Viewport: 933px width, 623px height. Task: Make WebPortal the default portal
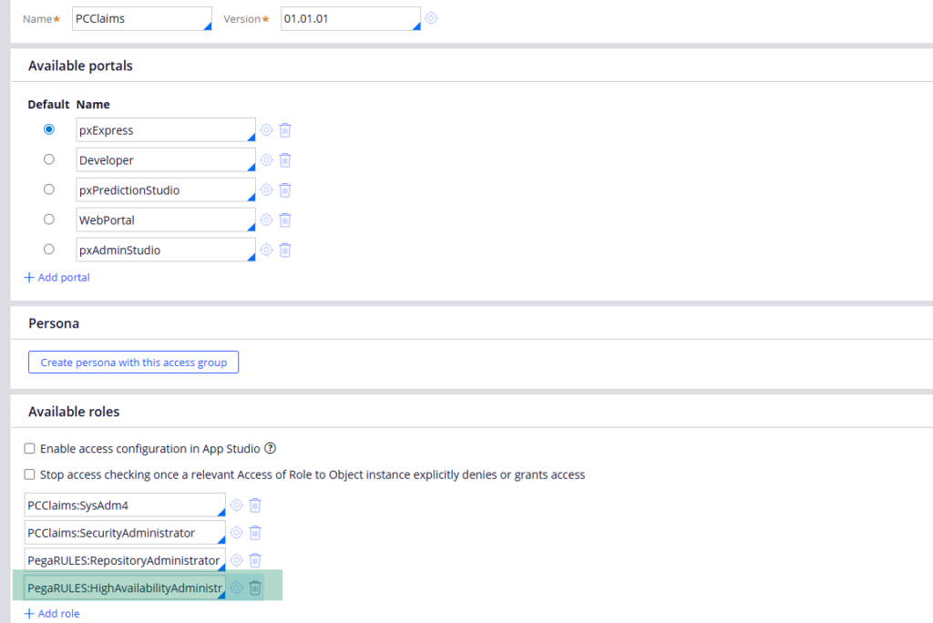(x=49, y=219)
